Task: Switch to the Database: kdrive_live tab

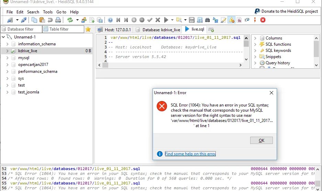Action: [x=158, y=30]
